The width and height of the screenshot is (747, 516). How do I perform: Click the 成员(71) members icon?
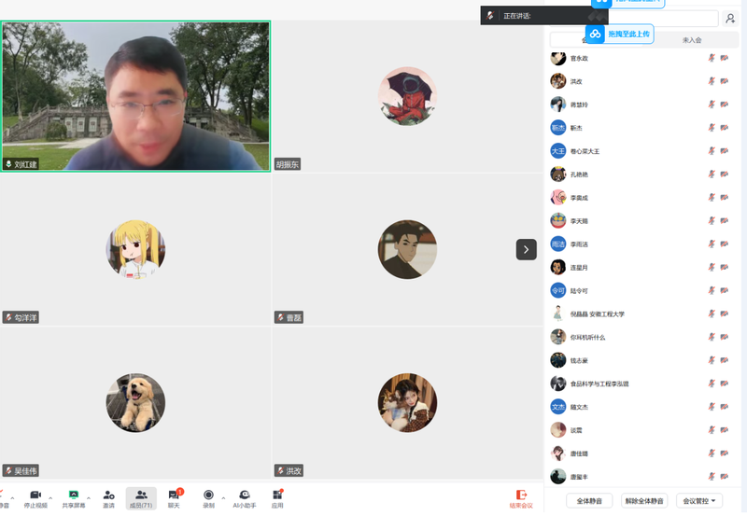point(141,495)
